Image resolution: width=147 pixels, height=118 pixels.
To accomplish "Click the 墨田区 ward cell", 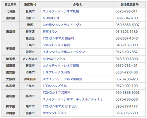I will (x=30, y=38).
